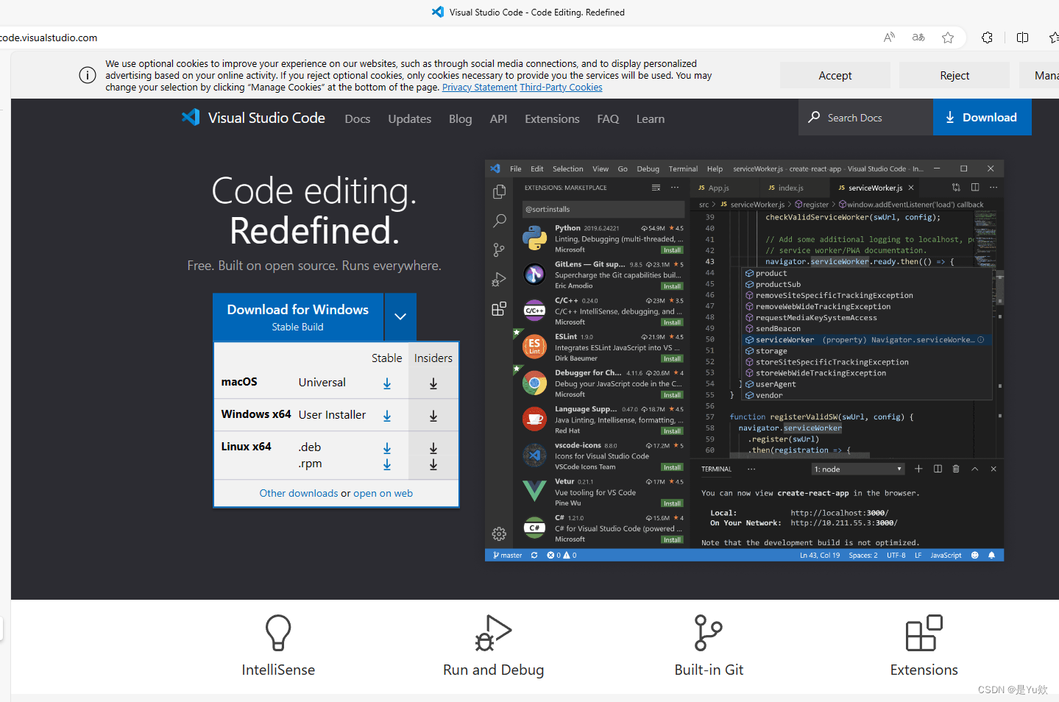Click 'Ln 43, Col 19' in status bar
1059x702 pixels.
(x=820, y=556)
